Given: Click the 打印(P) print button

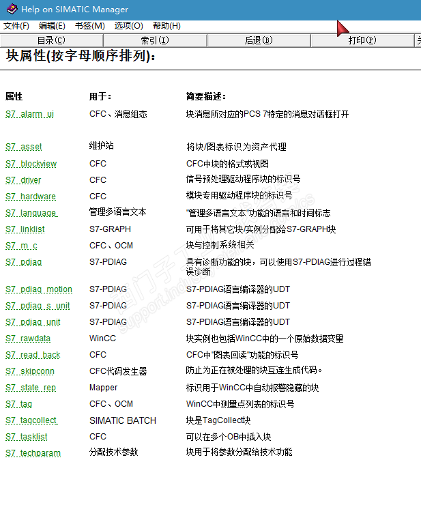Looking at the screenshot, I should point(362,40).
